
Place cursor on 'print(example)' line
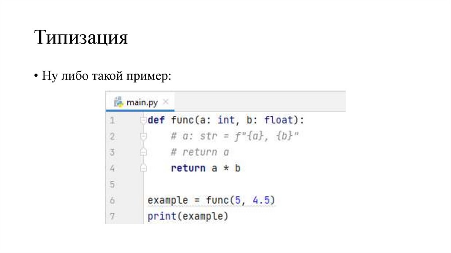(x=188, y=216)
